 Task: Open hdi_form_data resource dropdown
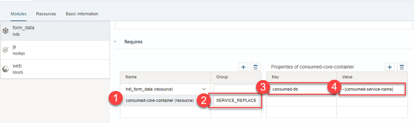tap(204, 89)
